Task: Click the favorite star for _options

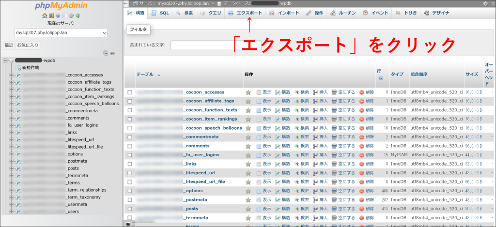Action: pos(248,191)
